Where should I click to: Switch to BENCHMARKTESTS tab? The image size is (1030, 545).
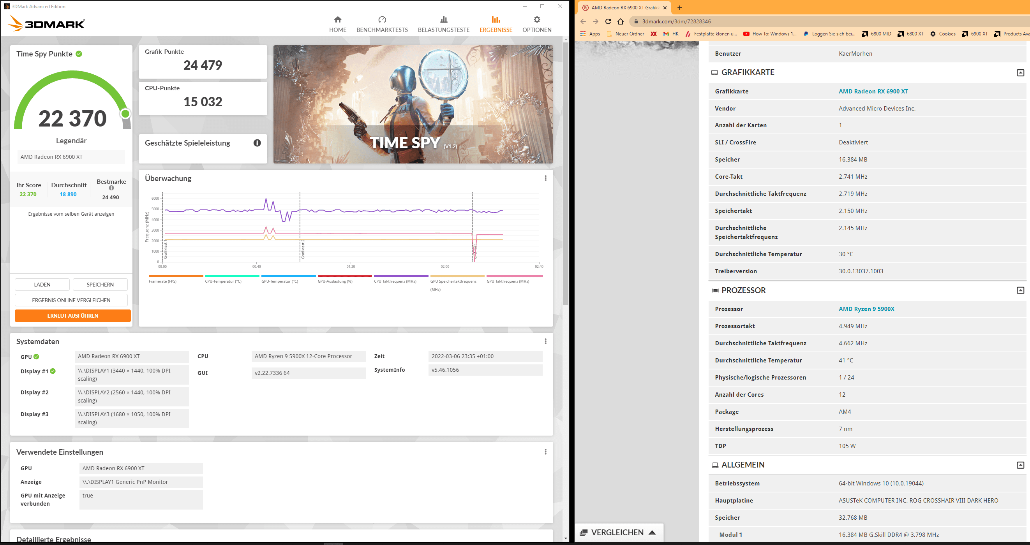(382, 25)
